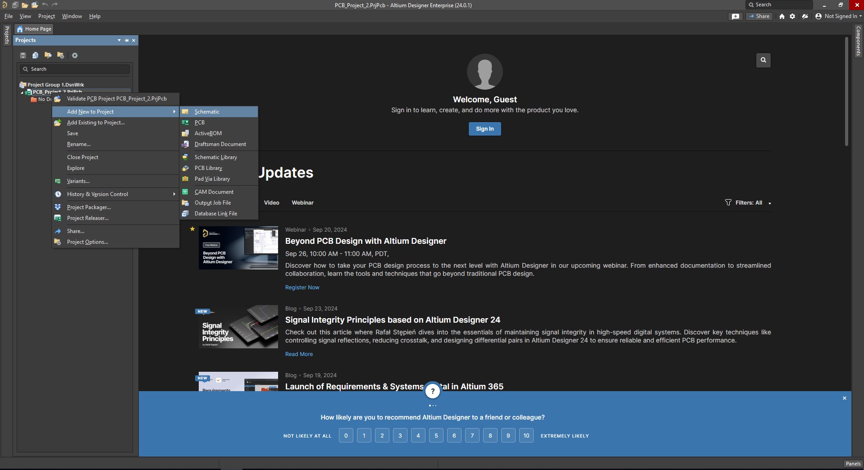Choose Database Link File in the submenu
Image resolution: width=864 pixels, height=470 pixels.
coord(219,214)
